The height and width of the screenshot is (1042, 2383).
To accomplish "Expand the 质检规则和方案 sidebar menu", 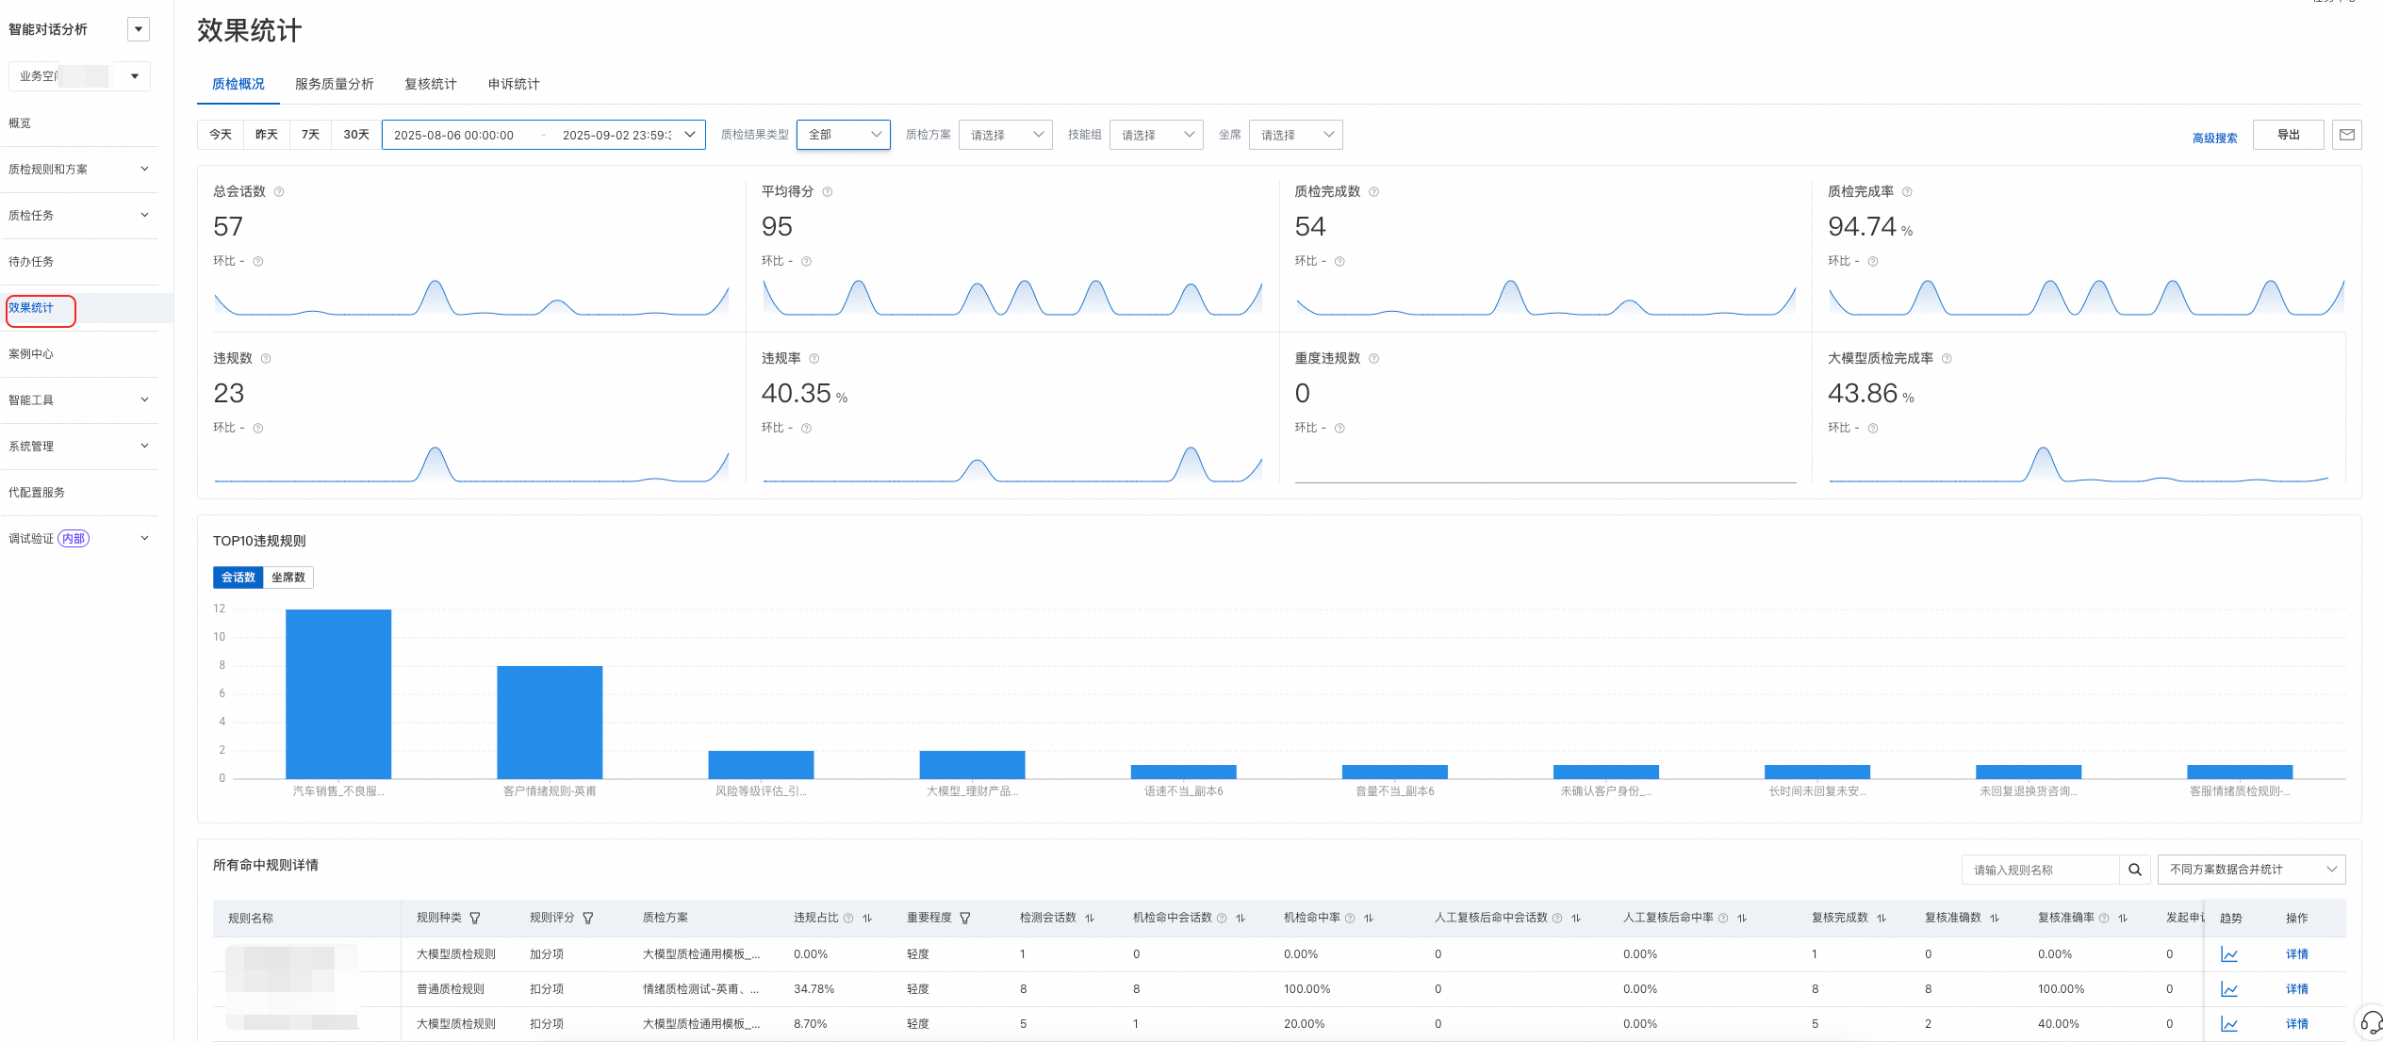I will pos(77,170).
